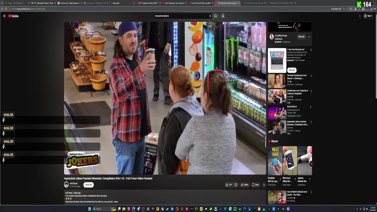
Task: Open Windows Start menu
Action: 90,209
